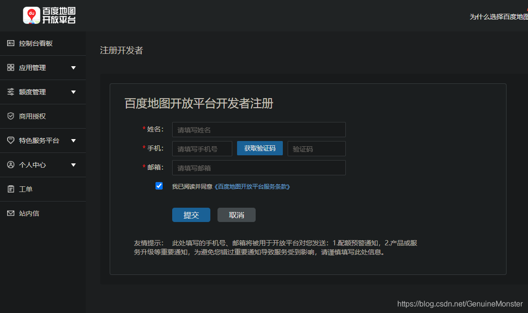Expand the 特色服务平台 submenu arrow
The image size is (528, 313).
[x=73, y=141]
